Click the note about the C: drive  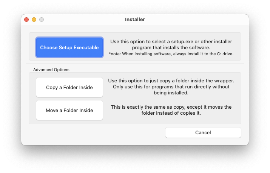pos(171,54)
